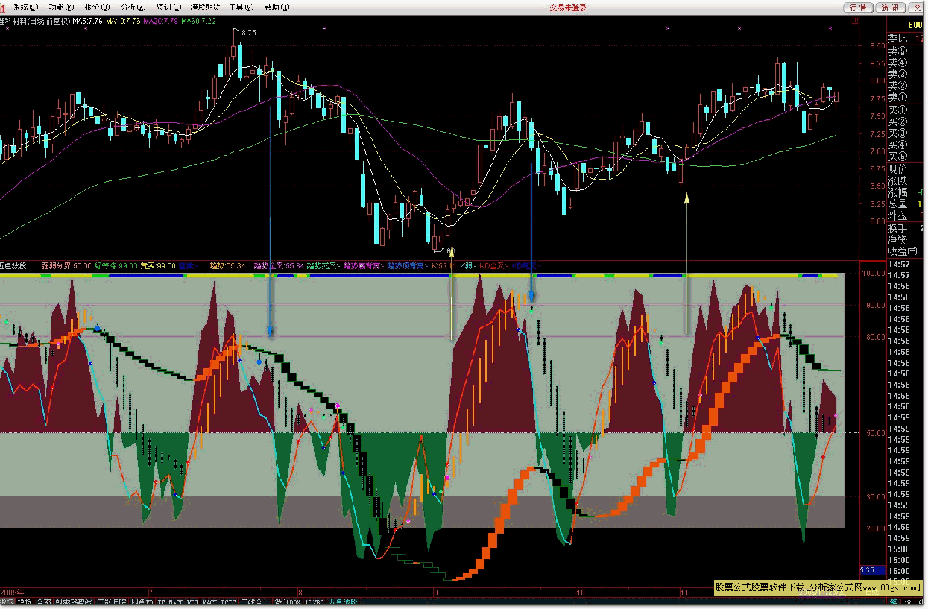Click the 买① row in quote panel
928x609 pixels.
click(x=905, y=110)
